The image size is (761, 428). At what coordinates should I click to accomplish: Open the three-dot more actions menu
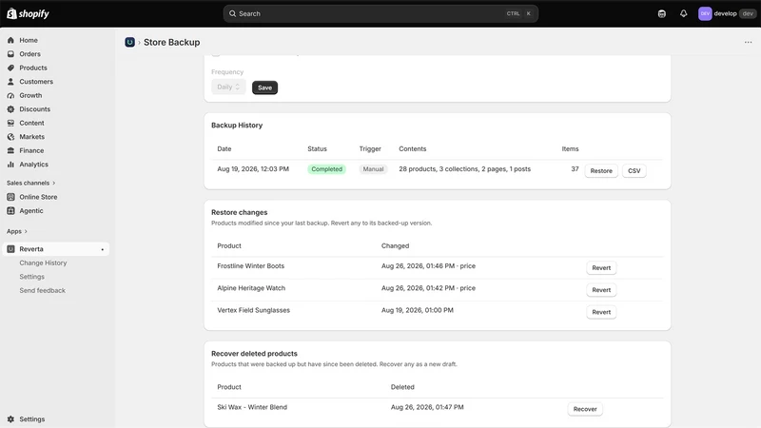coord(748,42)
